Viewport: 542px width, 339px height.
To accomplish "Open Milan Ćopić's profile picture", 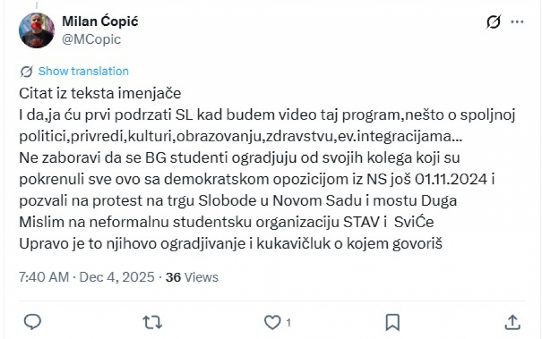I will tap(37, 30).
